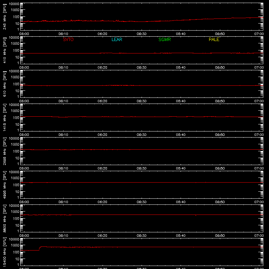
Task: Click the 10 y-axis value on the 1415 MHz plot
Action: [17, 124]
